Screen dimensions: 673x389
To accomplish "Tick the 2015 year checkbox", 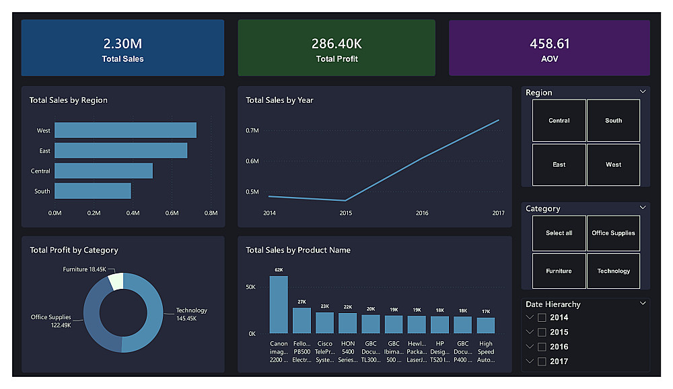I will 542,332.
